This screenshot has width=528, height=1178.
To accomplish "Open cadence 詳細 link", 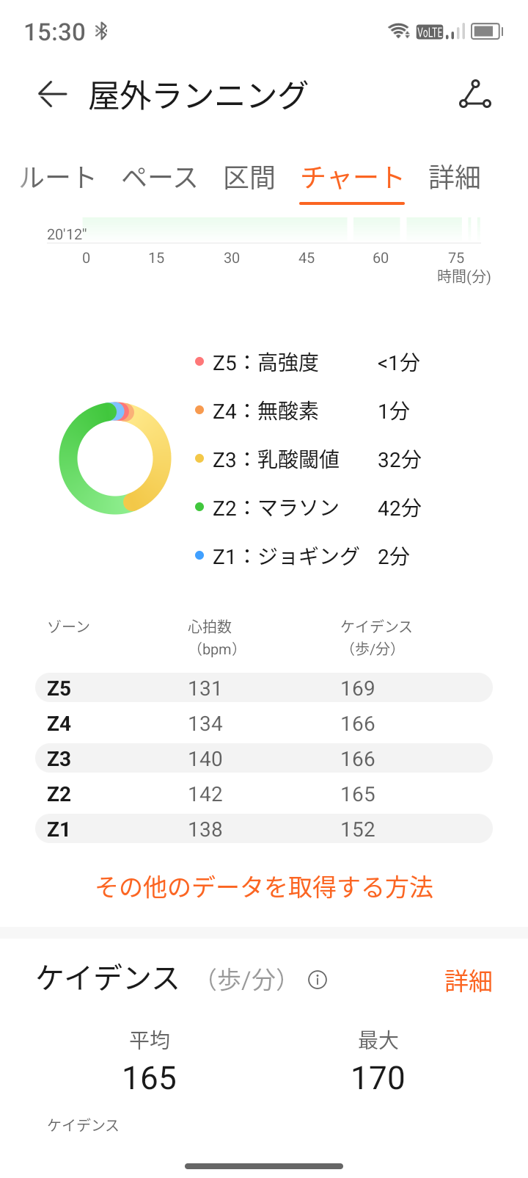I will (x=468, y=981).
